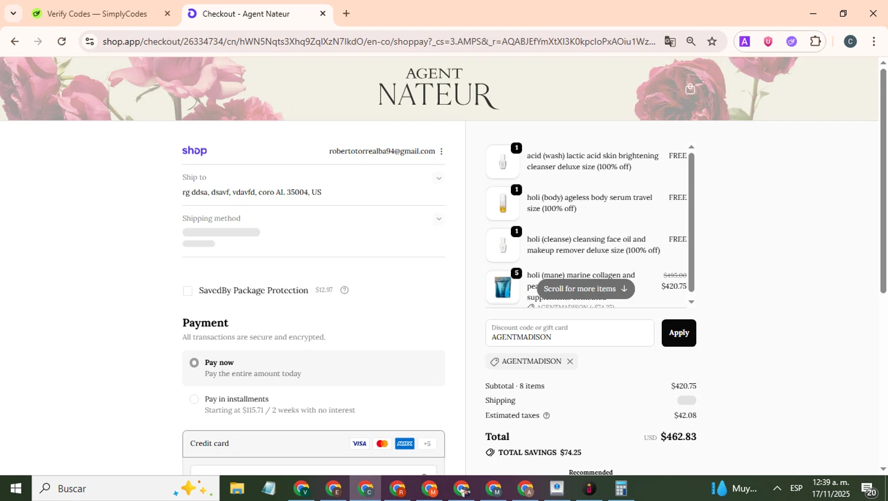This screenshot has width=888, height=501.
Task: Click the Discount code input field
Action: [570, 333]
